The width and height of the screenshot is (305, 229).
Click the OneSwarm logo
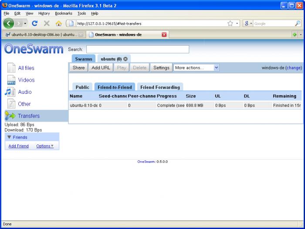click(34, 49)
